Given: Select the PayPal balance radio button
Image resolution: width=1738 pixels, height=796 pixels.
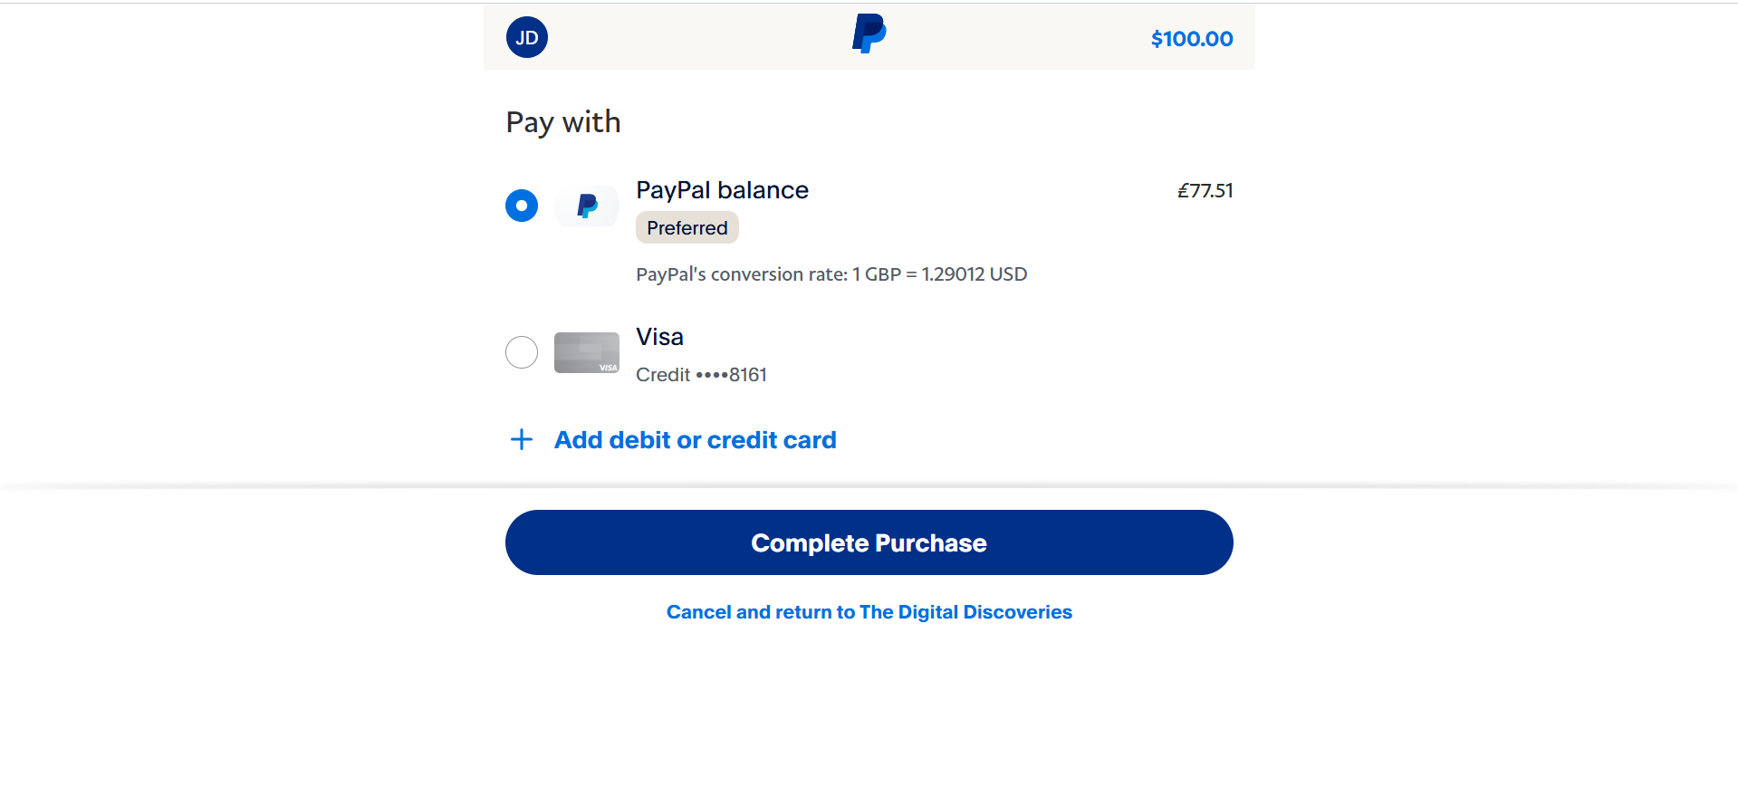Looking at the screenshot, I should [521, 206].
